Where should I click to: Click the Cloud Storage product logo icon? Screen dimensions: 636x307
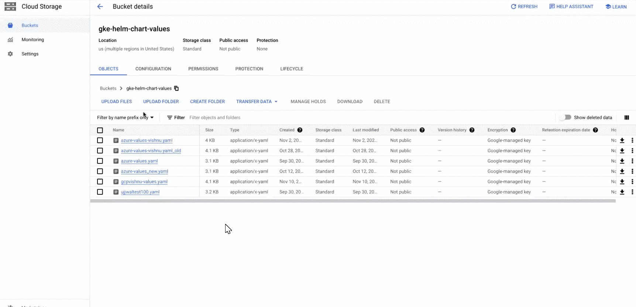tap(10, 7)
